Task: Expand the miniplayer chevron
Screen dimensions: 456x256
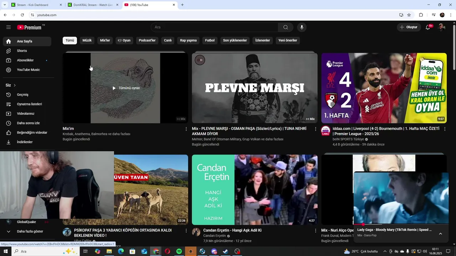Action: [440, 234]
